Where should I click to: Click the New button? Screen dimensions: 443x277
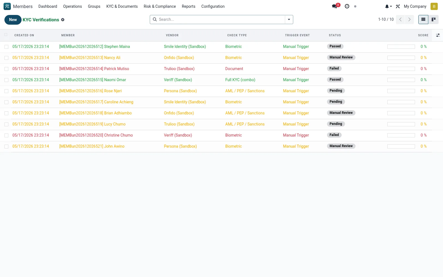tap(13, 20)
